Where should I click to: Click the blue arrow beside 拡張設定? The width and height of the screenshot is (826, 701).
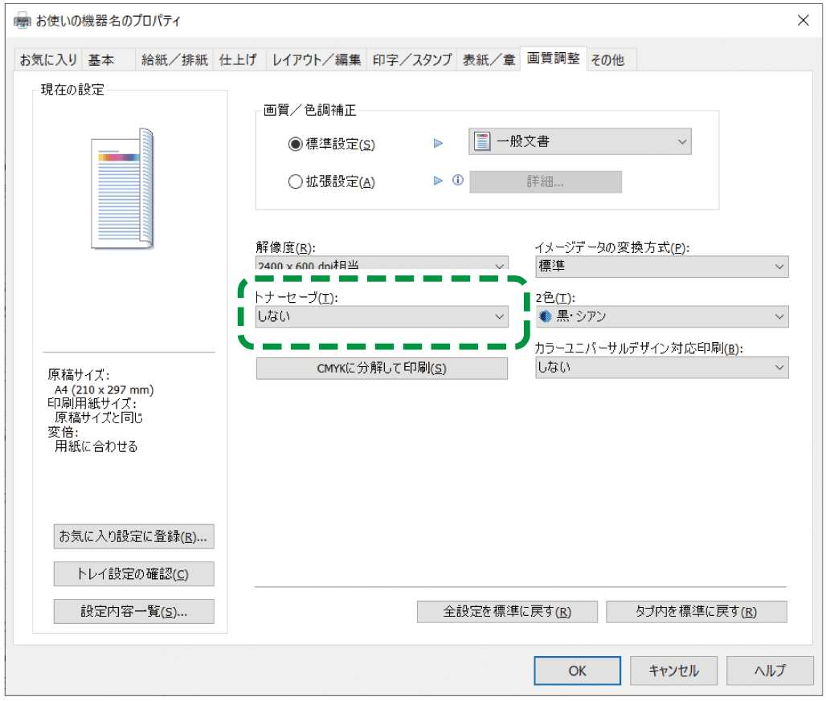tap(439, 181)
